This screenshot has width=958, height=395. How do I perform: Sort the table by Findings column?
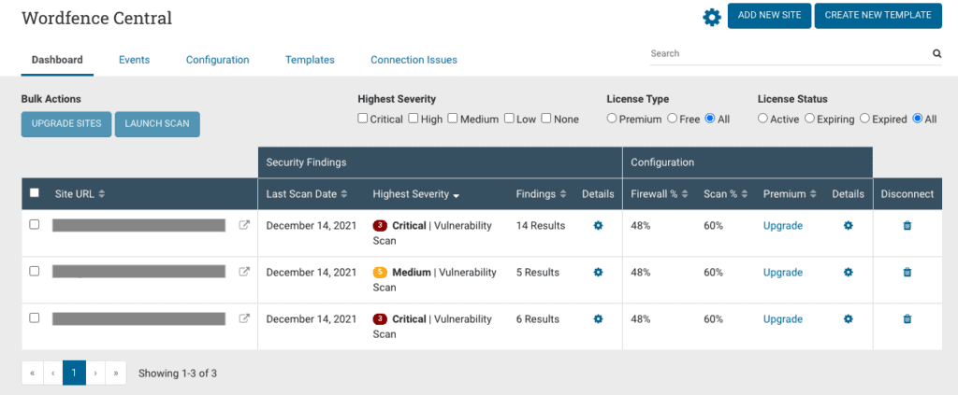click(x=540, y=194)
